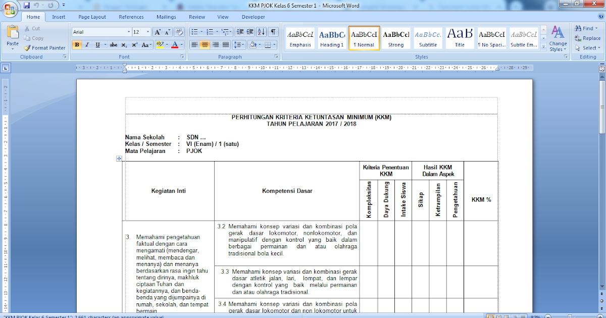Screen dimensions: 606x318
Task: Toggle bold formatting
Action: [x=77, y=45]
